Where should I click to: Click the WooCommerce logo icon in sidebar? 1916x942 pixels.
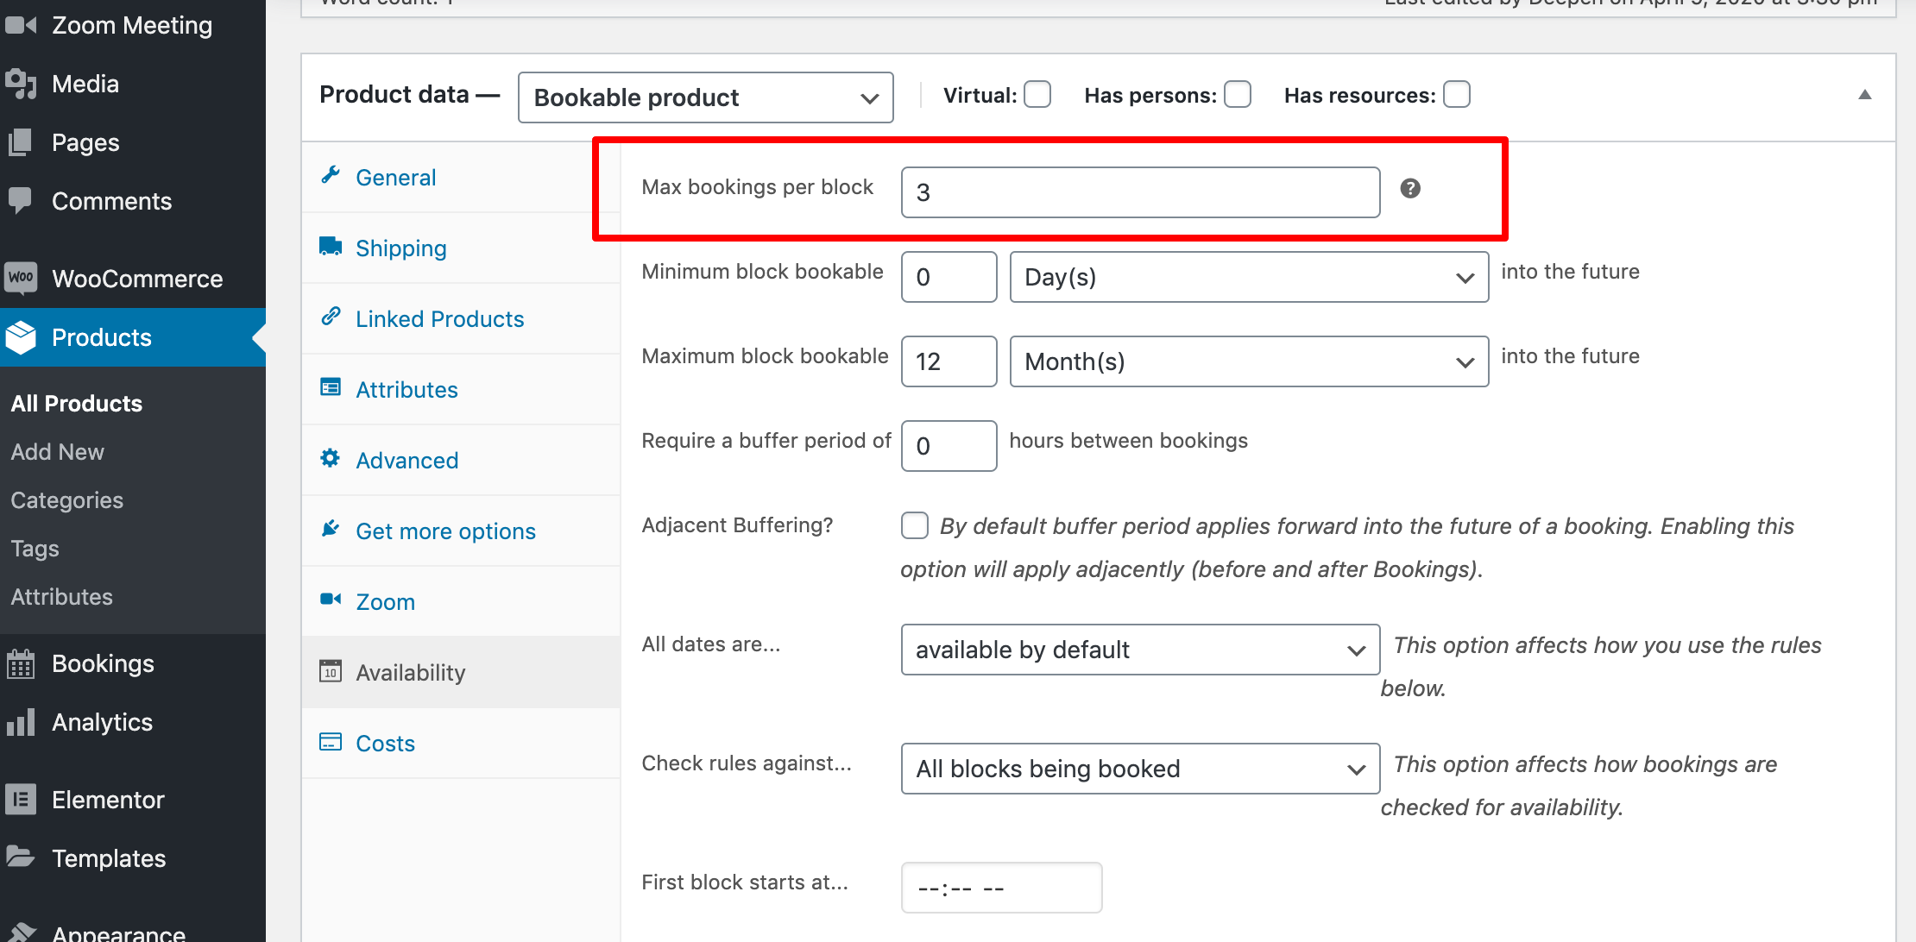[x=21, y=278]
